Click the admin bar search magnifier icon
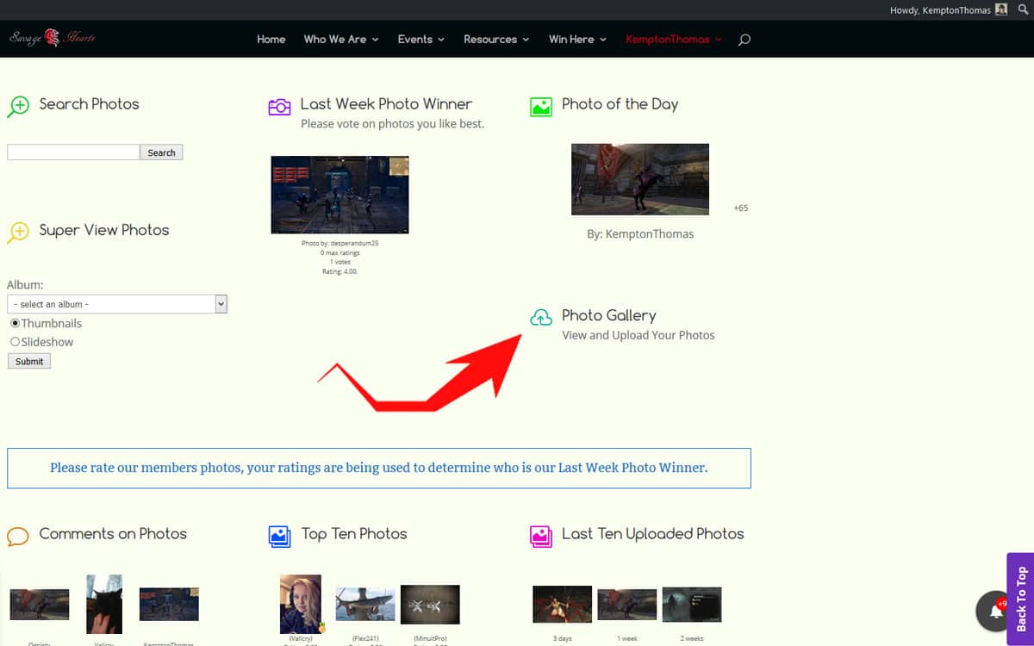Viewport: 1034px width, 646px height. (1023, 9)
